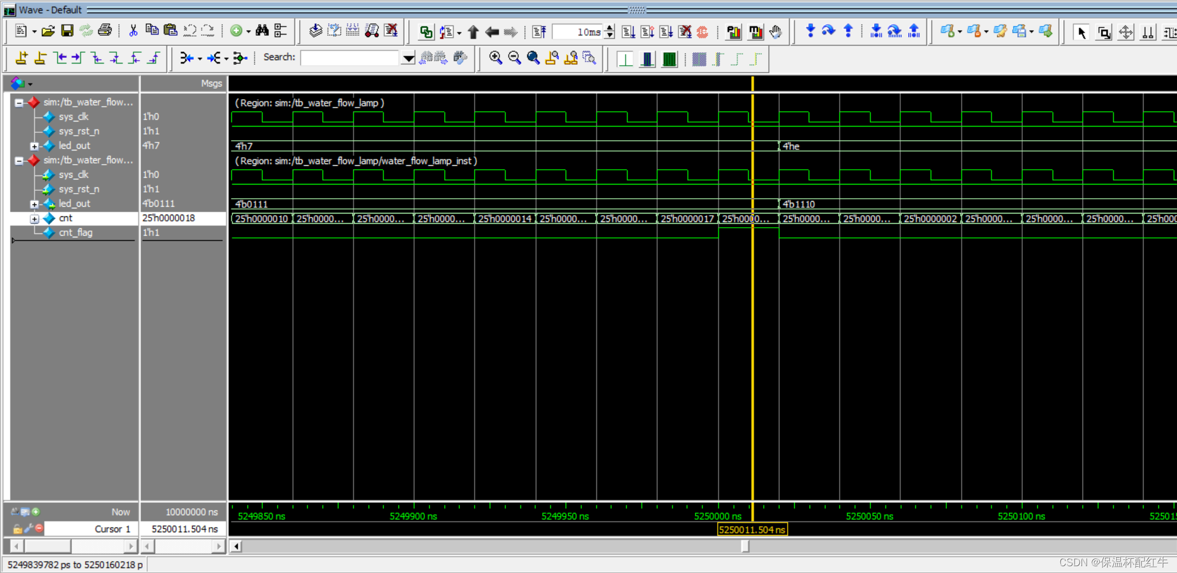Click the Print waveform icon
1177x573 pixels.
105,31
